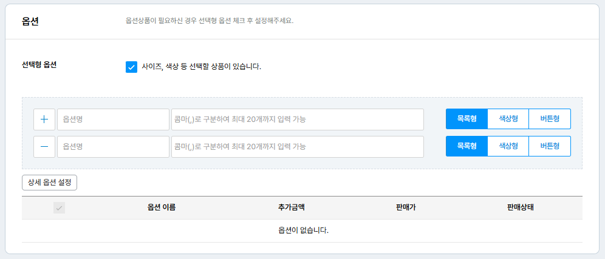Click the 판매상태 column header

521,208
